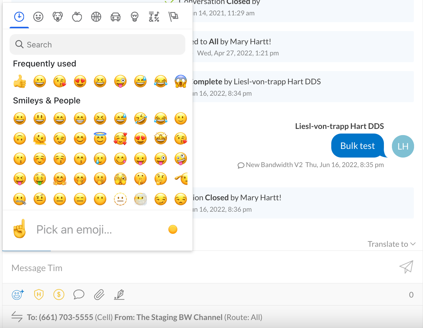Select the hugging face emoji
The height and width of the screenshot is (328, 423).
pos(60,179)
